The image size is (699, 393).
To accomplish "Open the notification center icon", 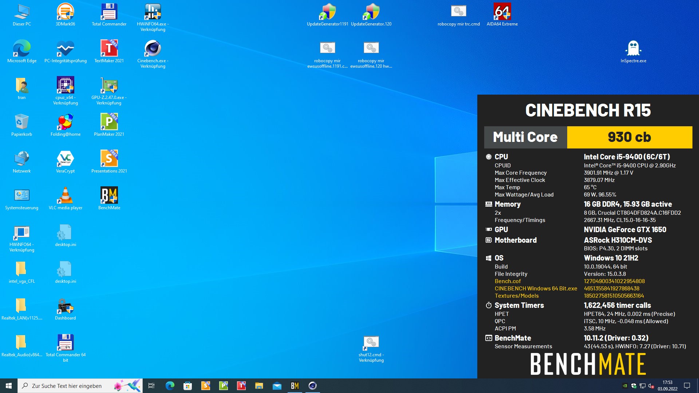I will tap(687, 386).
